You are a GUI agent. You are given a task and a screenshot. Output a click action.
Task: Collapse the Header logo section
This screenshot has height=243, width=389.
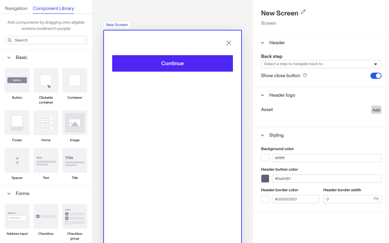pyautogui.click(x=262, y=95)
